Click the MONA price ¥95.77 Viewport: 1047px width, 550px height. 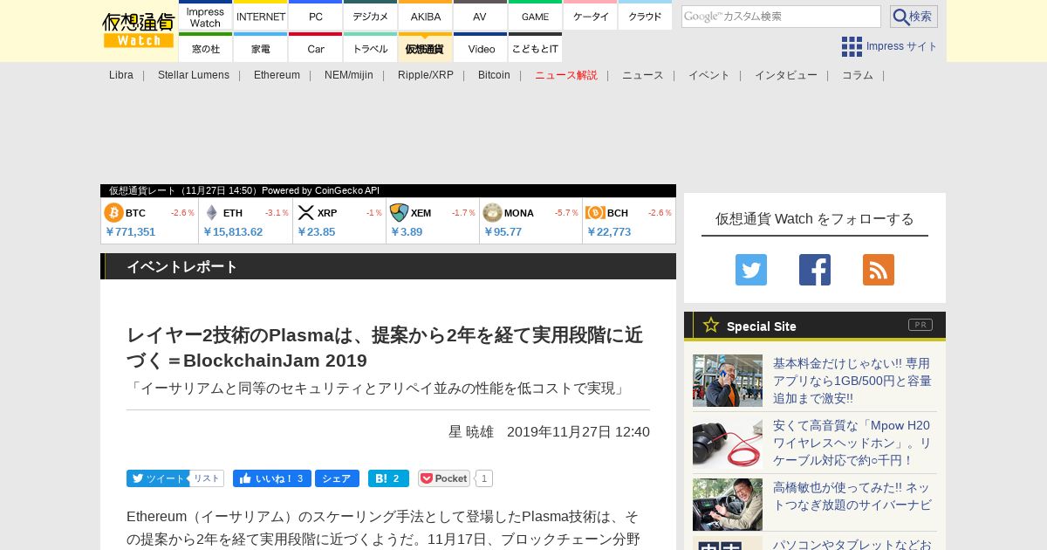tap(503, 232)
